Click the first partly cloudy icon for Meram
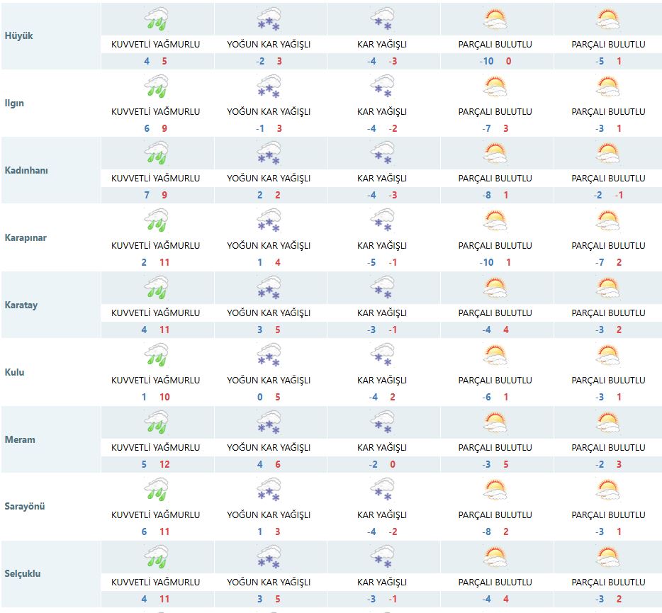Screen dimensions: 662x613 pyautogui.click(x=495, y=422)
